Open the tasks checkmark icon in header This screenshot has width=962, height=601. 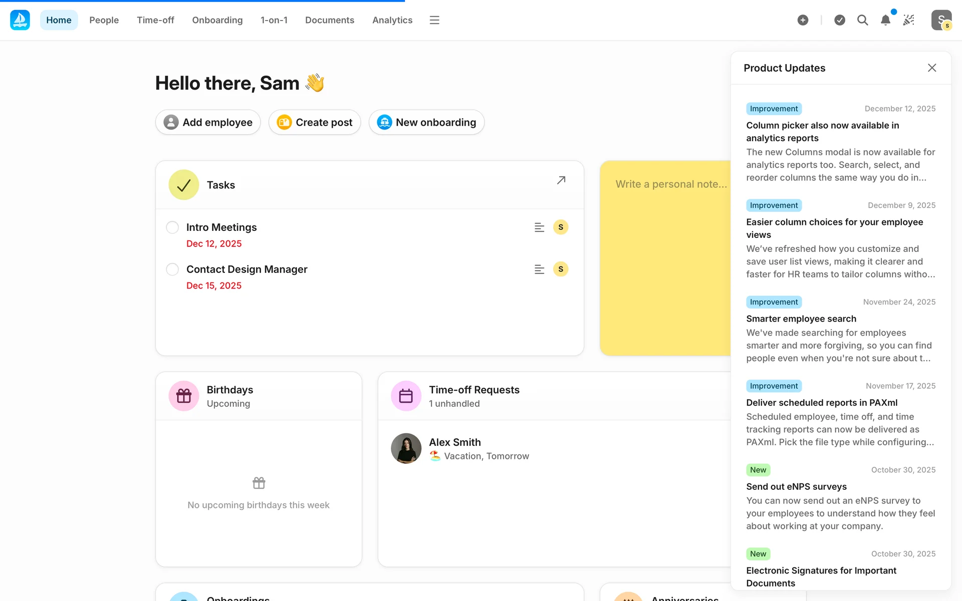click(x=840, y=20)
